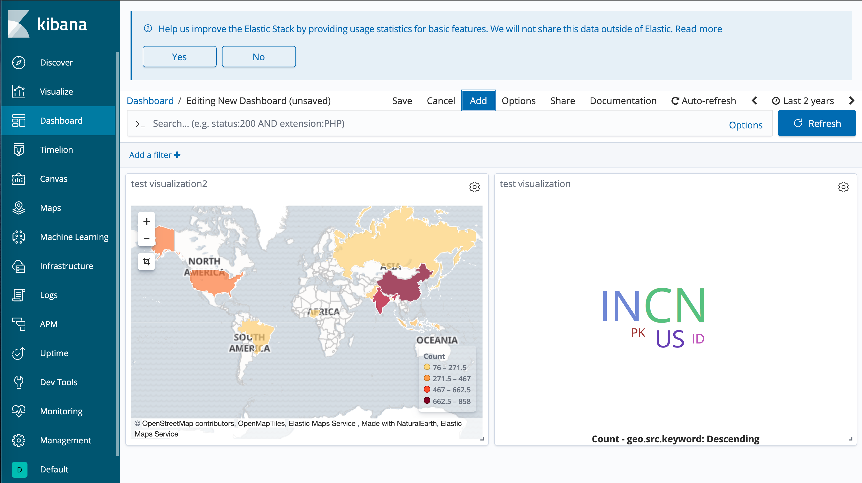This screenshot has height=483, width=862.
Task: Select the fit data bounds crop icon
Action: [146, 262]
